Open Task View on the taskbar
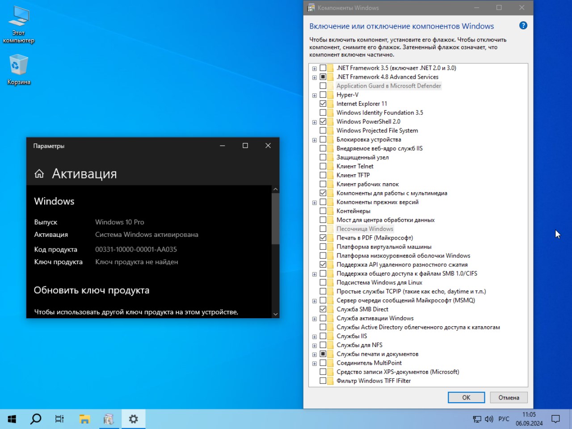The image size is (572, 429). click(x=59, y=419)
